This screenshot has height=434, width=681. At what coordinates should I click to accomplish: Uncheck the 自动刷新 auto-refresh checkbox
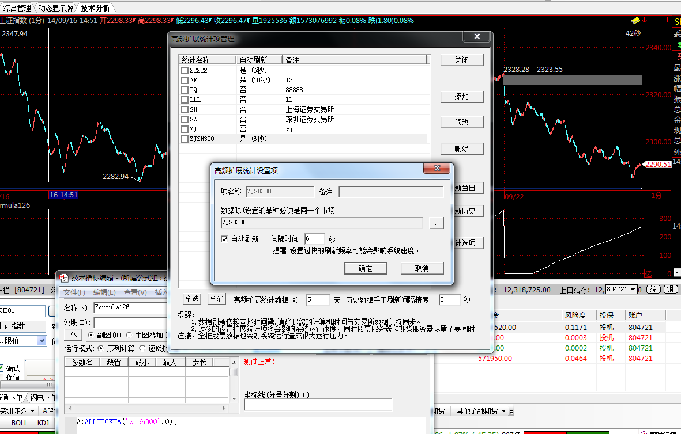[225, 239]
